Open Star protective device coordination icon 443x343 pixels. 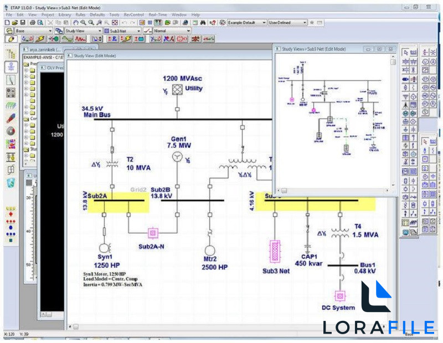click(x=96, y=39)
